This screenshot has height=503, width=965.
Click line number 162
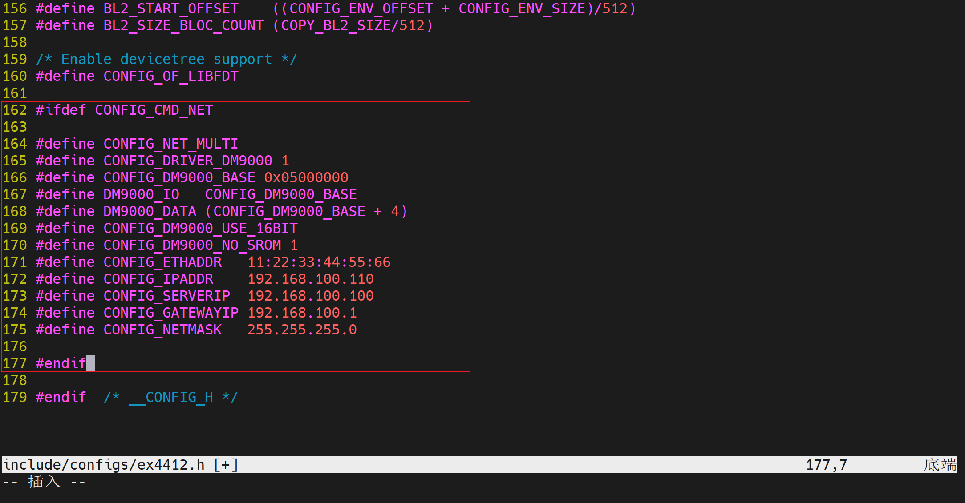(x=15, y=110)
